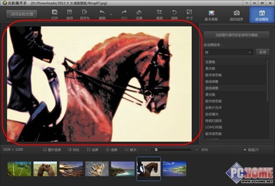Click the 1920 × 1200 dimensions text
Image resolution: width=275 pixels, height=186 pixels.
(x=13, y=149)
